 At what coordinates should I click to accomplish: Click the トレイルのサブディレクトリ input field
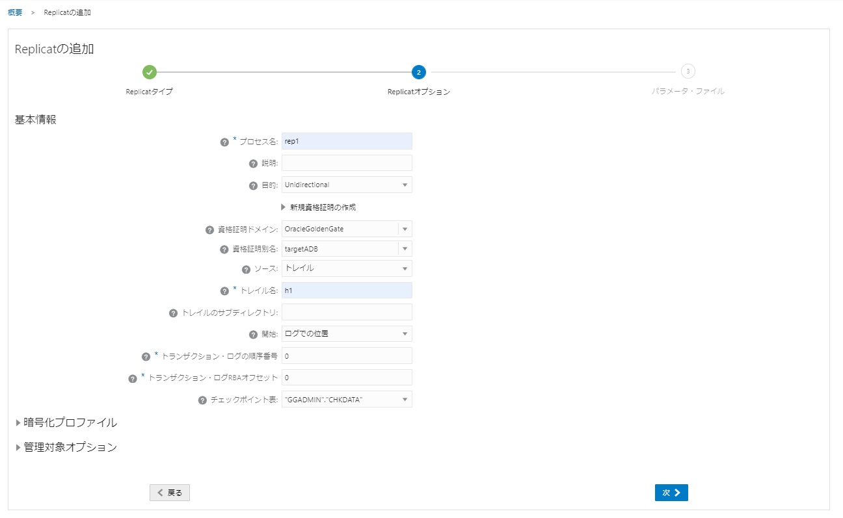[x=347, y=313]
